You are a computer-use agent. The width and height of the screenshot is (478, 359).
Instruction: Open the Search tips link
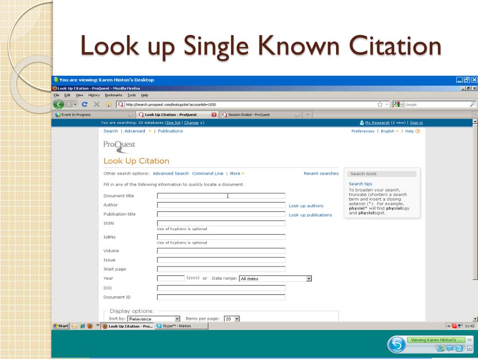pos(360,184)
